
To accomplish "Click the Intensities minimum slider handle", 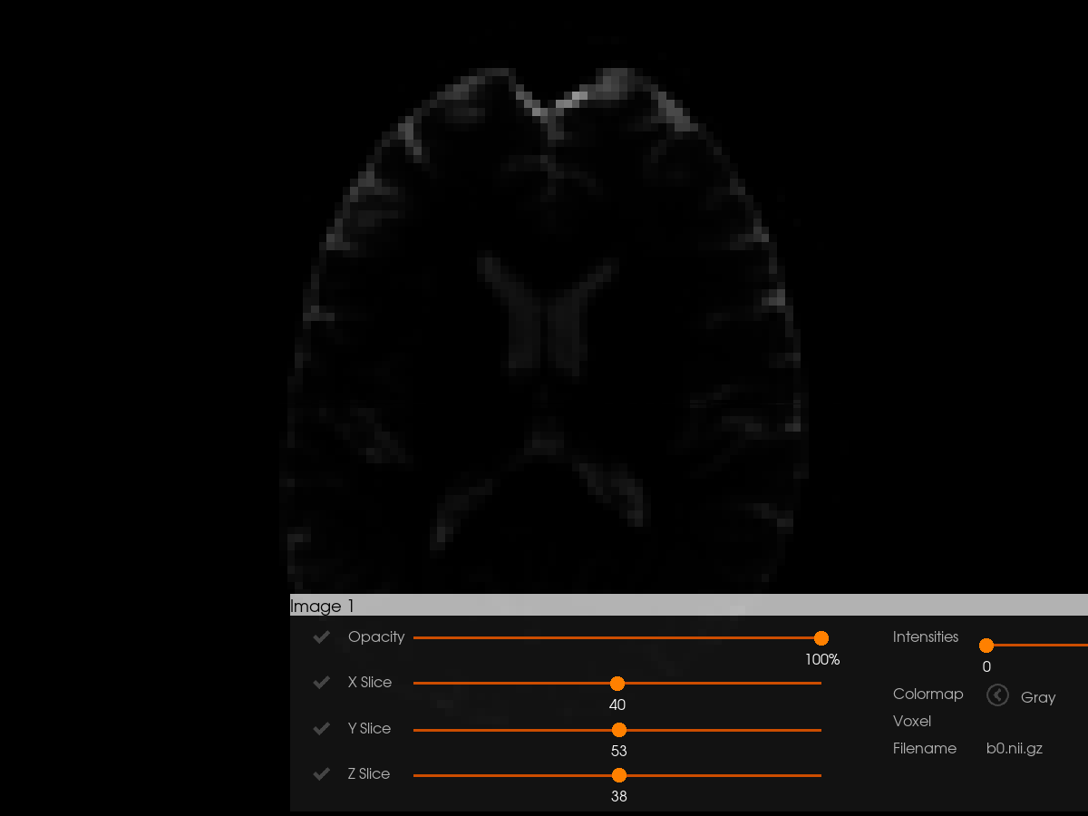I will coord(986,646).
